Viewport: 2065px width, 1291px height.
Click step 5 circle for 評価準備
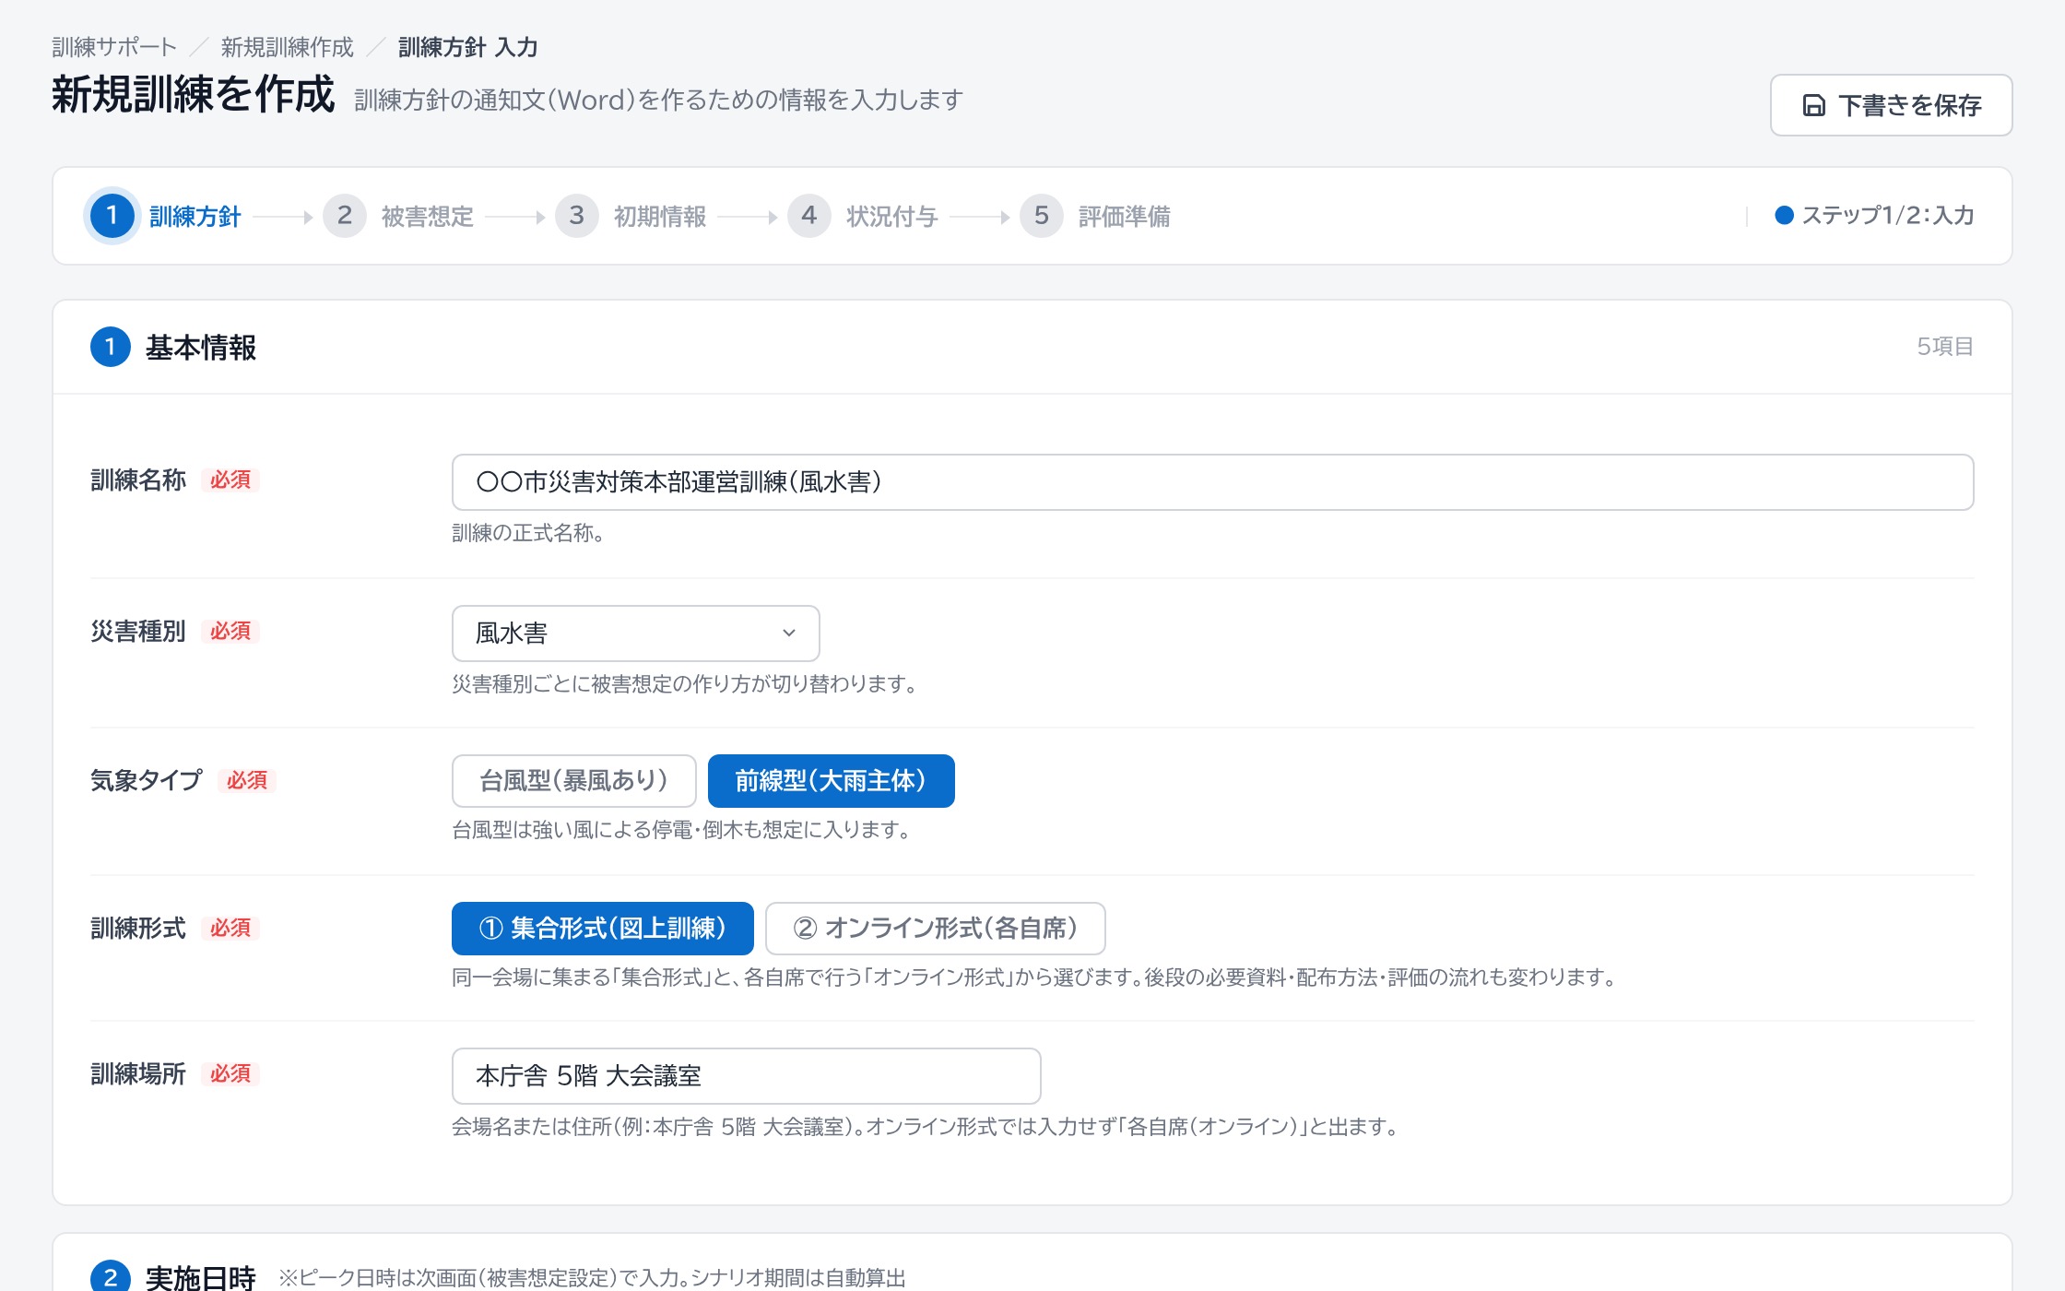(1041, 216)
